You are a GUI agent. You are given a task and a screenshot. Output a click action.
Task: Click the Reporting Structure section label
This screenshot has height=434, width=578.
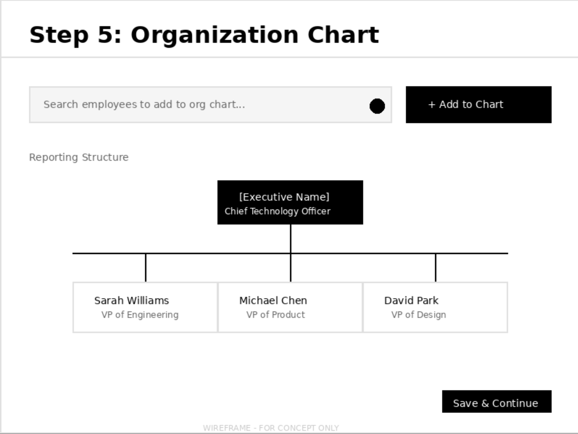[x=79, y=157]
